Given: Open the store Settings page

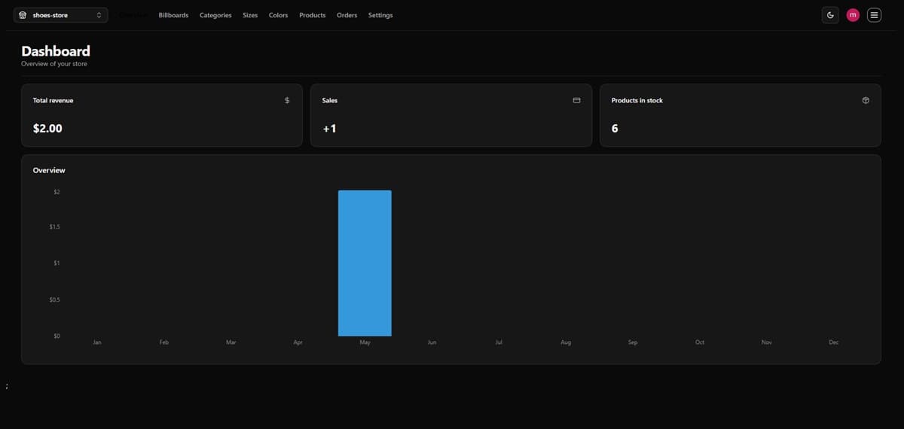Looking at the screenshot, I should [x=380, y=15].
